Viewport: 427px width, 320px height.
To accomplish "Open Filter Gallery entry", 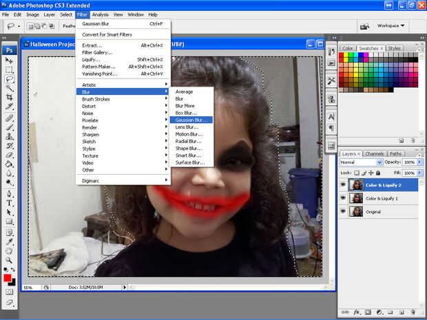I will [123, 52].
